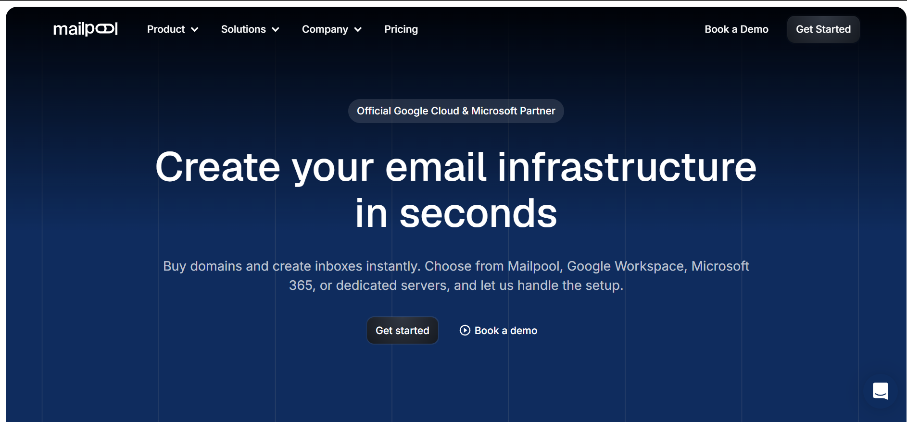Open the Product menu

[173, 29]
